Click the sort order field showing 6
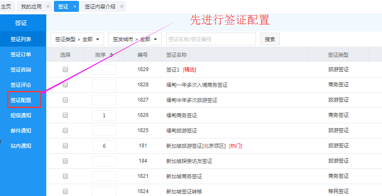 click(104, 146)
